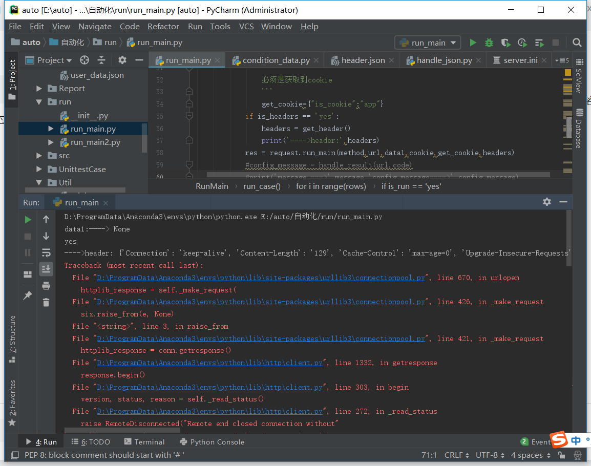
Task: Restore layout icon in Run panel
Action: (x=28, y=274)
